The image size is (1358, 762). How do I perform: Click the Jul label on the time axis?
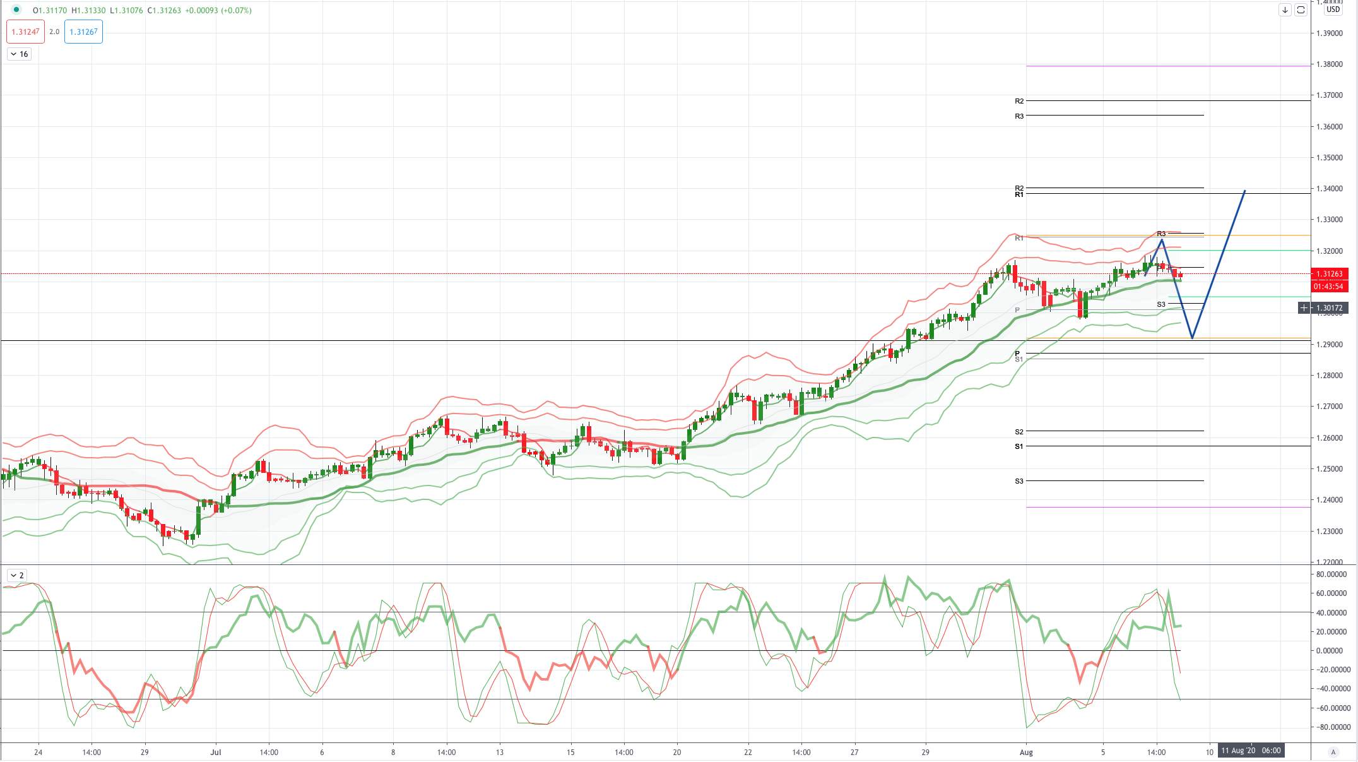coord(216,752)
